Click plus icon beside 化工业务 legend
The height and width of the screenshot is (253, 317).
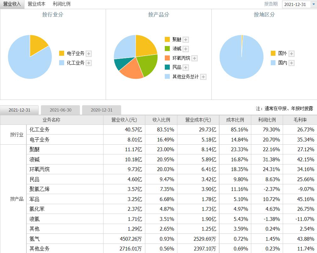(89, 63)
